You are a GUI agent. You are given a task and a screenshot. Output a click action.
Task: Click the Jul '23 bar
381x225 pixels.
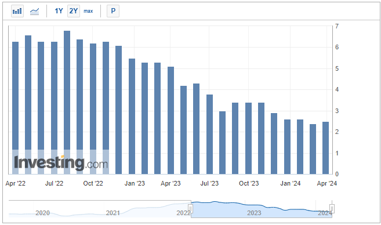210,135
